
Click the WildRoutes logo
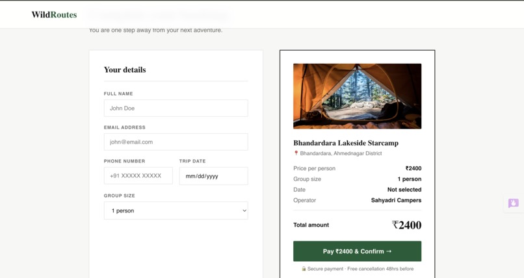pyautogui.click(x=54, y=15)
